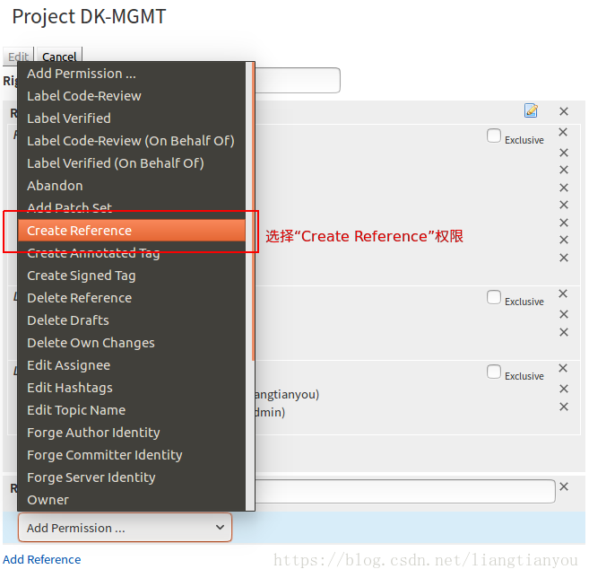
Task: Select the Abandon permission
Action: click(x=132, y=186)
